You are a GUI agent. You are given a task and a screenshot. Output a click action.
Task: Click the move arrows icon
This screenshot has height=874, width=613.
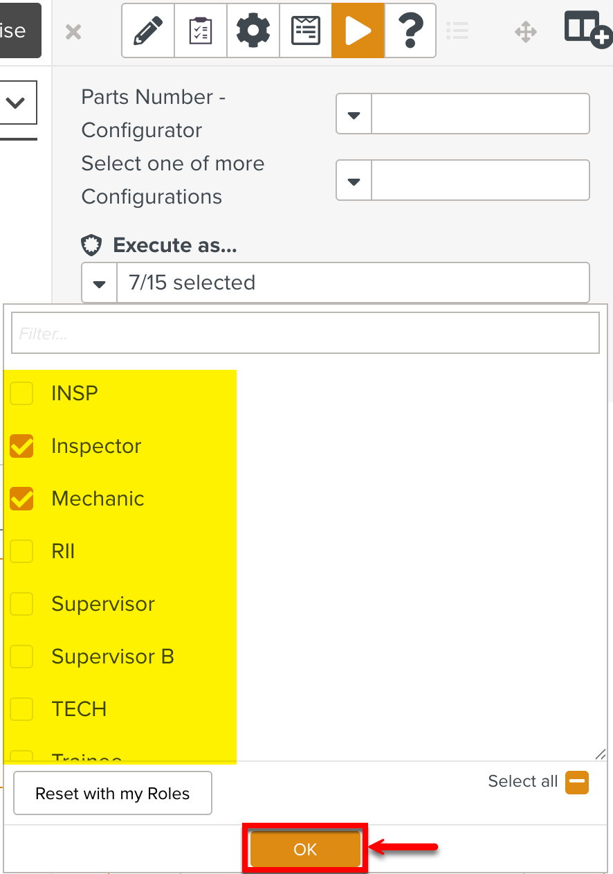pos(526,32)
